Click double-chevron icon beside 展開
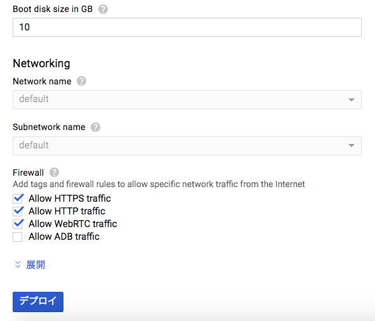Screen dimensions: 375x321 tap(18, 265)
